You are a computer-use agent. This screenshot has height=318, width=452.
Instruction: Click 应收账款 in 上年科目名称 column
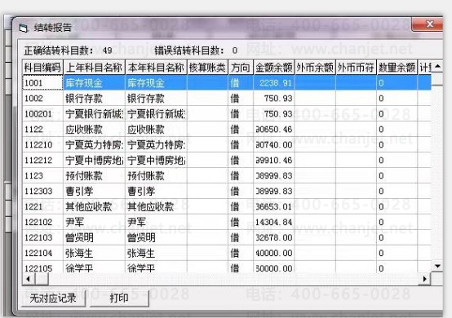point(95,130)
